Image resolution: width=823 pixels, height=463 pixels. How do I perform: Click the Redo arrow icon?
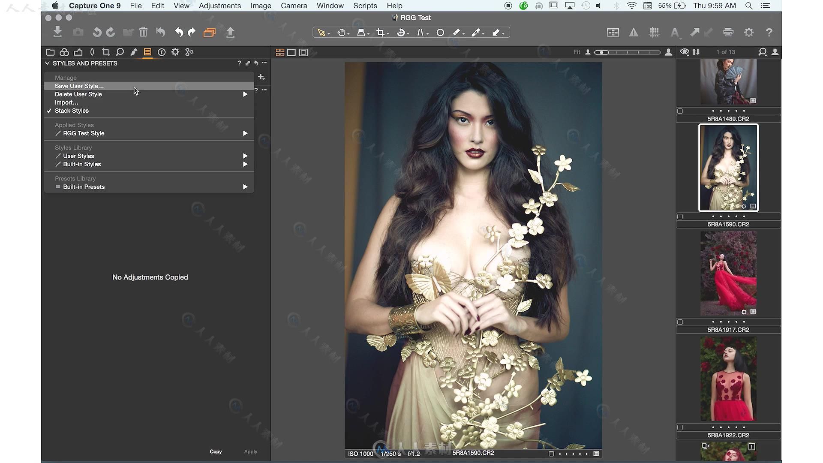tap(192, 32)
